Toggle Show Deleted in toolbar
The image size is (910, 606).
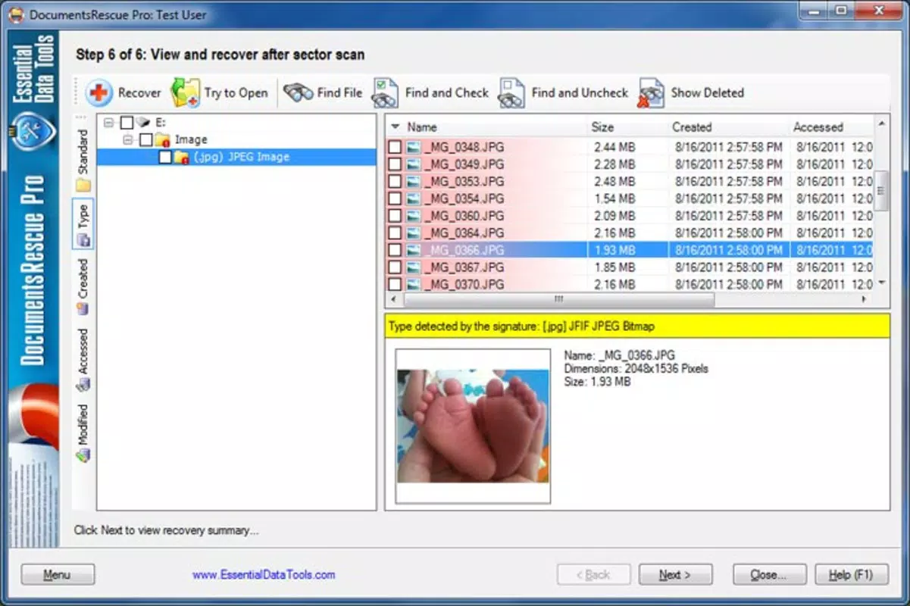coord(690,93)
